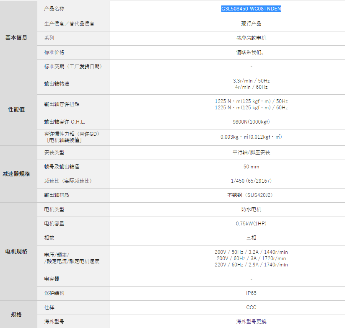The image size is (345, 328).
Task: Click the highlighted product name G3L50S450-WC08TNDEN
Action: tap(251, 9)
